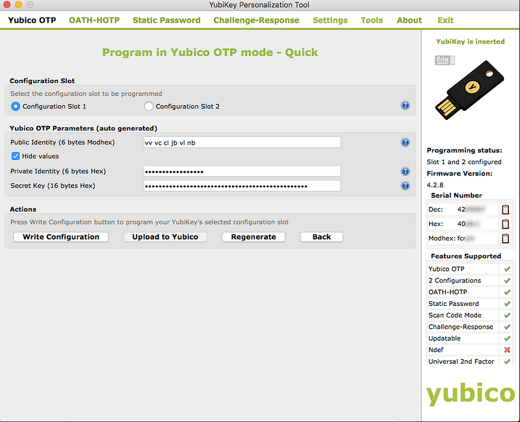The height and width of the screenshot is (422, 520).
Task: Copy modhex serial number to clipboard
Action: coord(505,238)
